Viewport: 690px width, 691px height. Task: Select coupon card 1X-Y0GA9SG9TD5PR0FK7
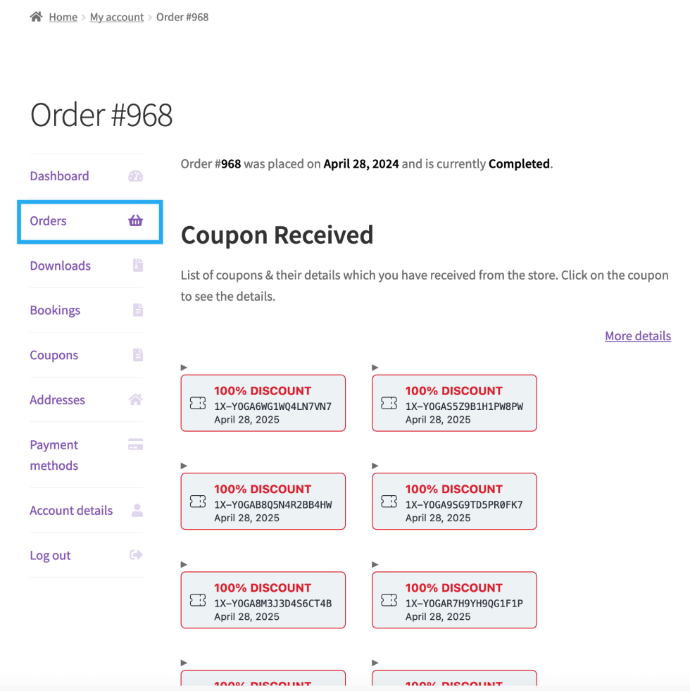(454, 502)
